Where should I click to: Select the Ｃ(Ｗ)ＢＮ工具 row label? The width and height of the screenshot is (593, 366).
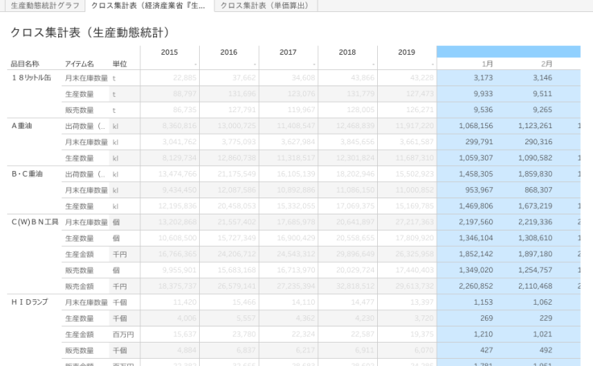[31, 222]
